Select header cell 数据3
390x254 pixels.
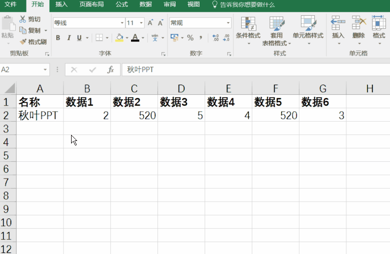coord(181,102)
